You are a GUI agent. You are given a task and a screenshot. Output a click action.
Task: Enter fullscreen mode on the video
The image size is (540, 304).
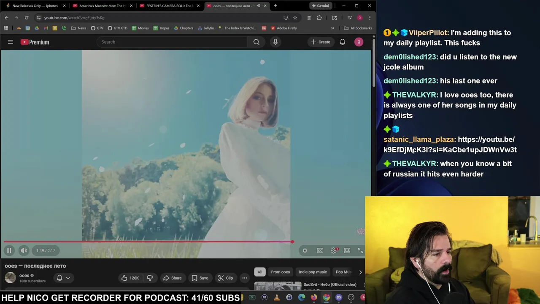coord(360,250)
